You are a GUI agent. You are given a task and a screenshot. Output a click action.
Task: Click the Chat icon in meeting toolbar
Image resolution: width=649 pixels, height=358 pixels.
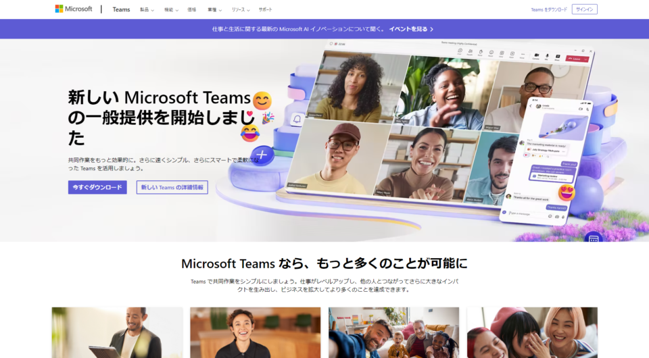click(460, 51)
